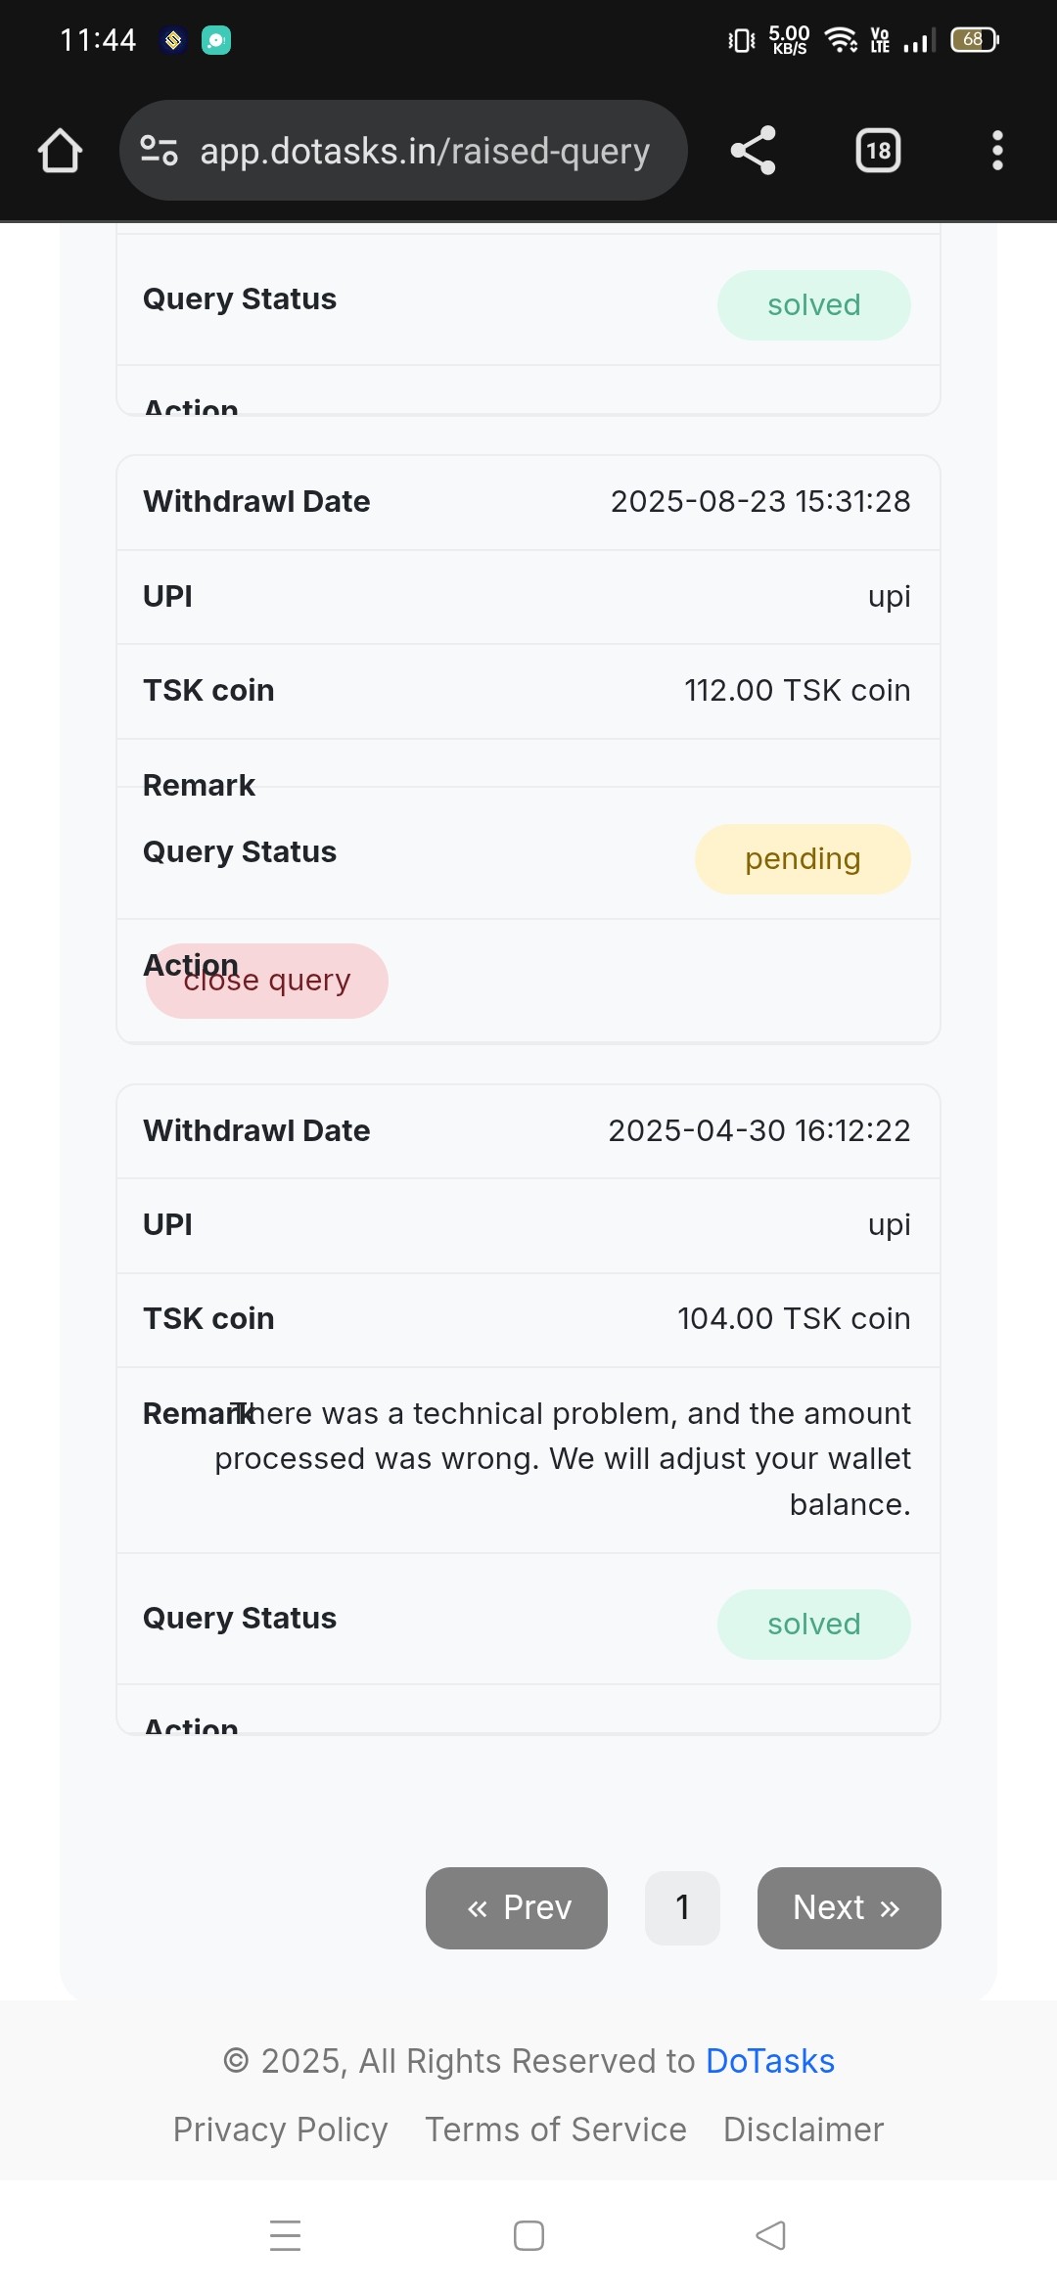1057x2290 pixels.
Task: Select page number 1
Action: [x=682, y=1908]
